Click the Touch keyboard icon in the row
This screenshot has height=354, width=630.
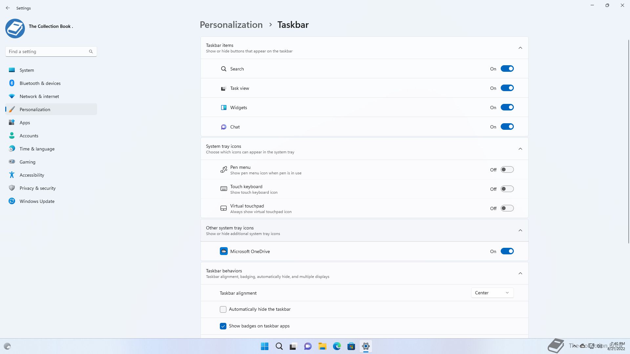click(x=224, y=189)
